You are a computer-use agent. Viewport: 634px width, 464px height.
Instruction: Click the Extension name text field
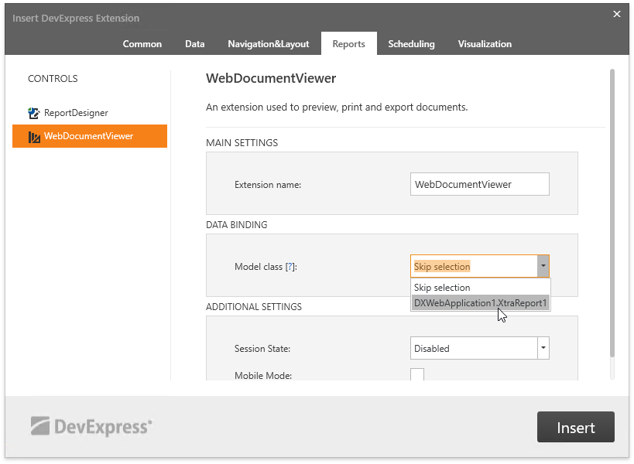coord(479,184)
